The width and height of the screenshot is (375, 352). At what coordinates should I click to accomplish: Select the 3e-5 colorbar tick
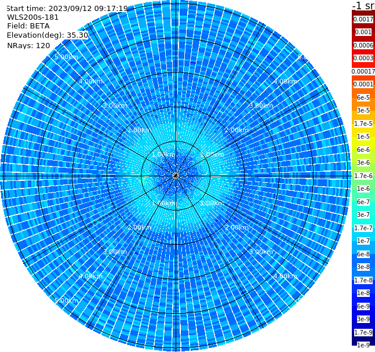click(363, 110)
